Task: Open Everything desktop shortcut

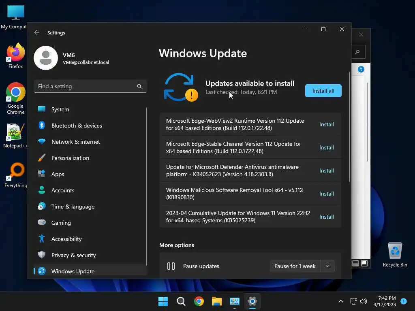Action: coord(16,175)
